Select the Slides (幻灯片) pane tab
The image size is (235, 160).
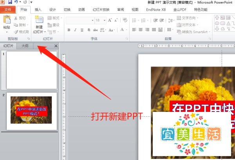[8, 46]
